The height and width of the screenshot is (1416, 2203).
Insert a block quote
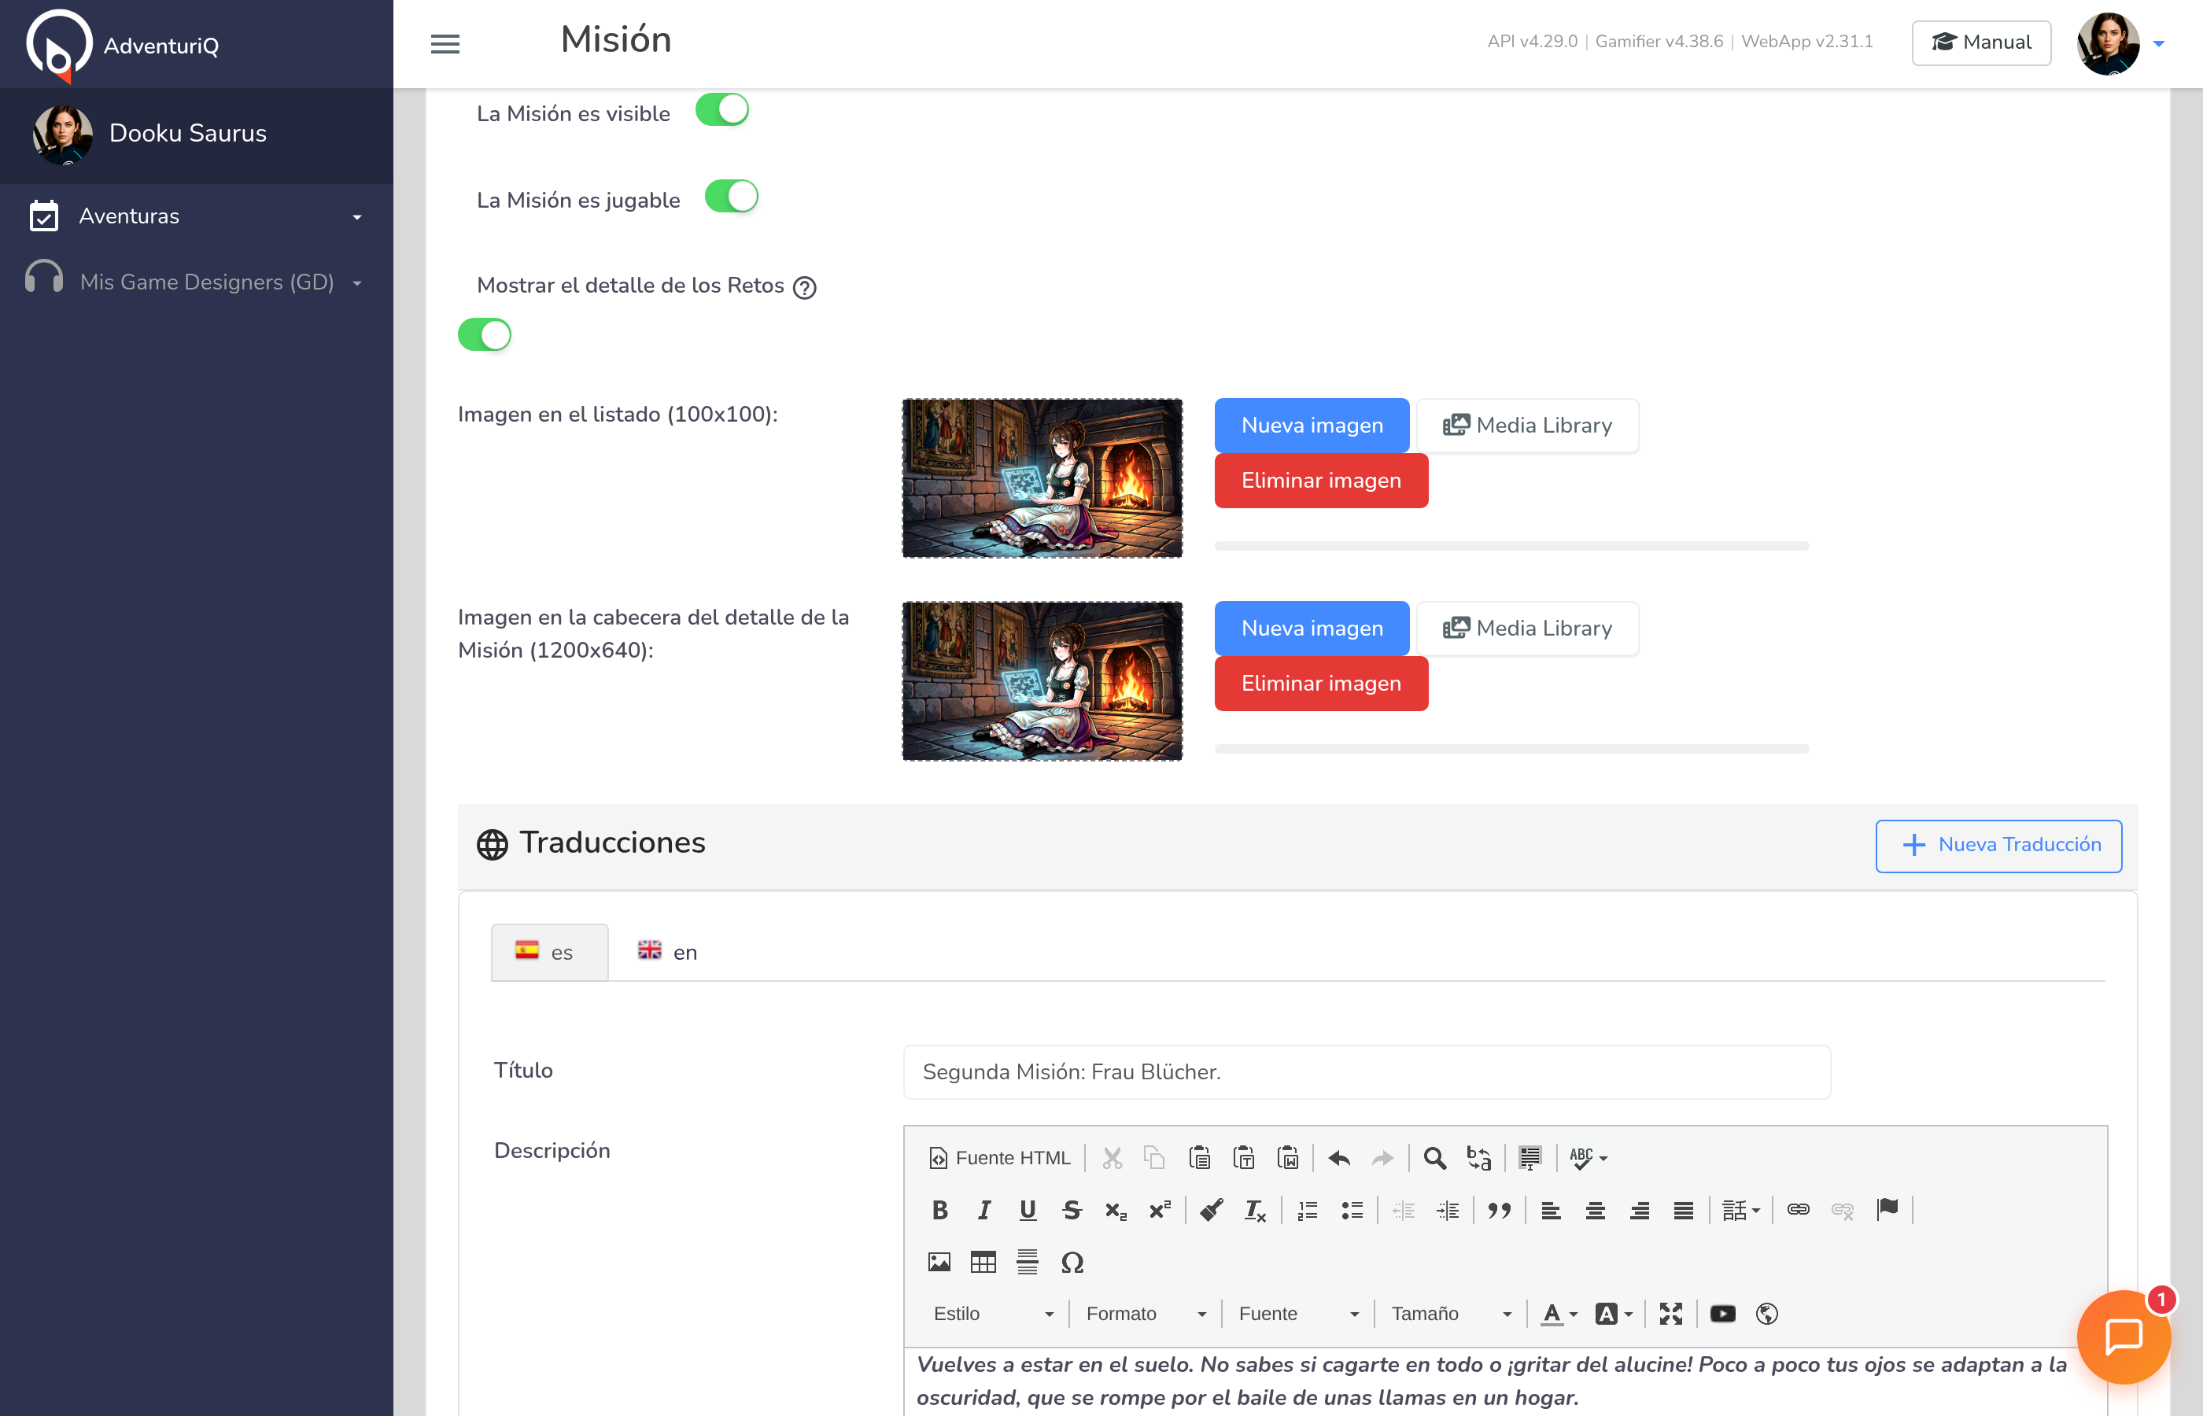(1500, 1210)
